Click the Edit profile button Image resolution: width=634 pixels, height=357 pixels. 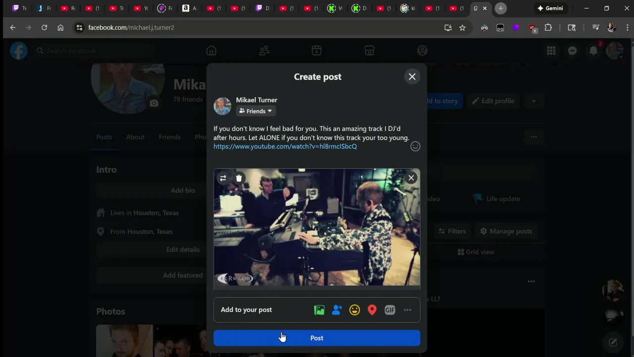(x=493, y=101)
